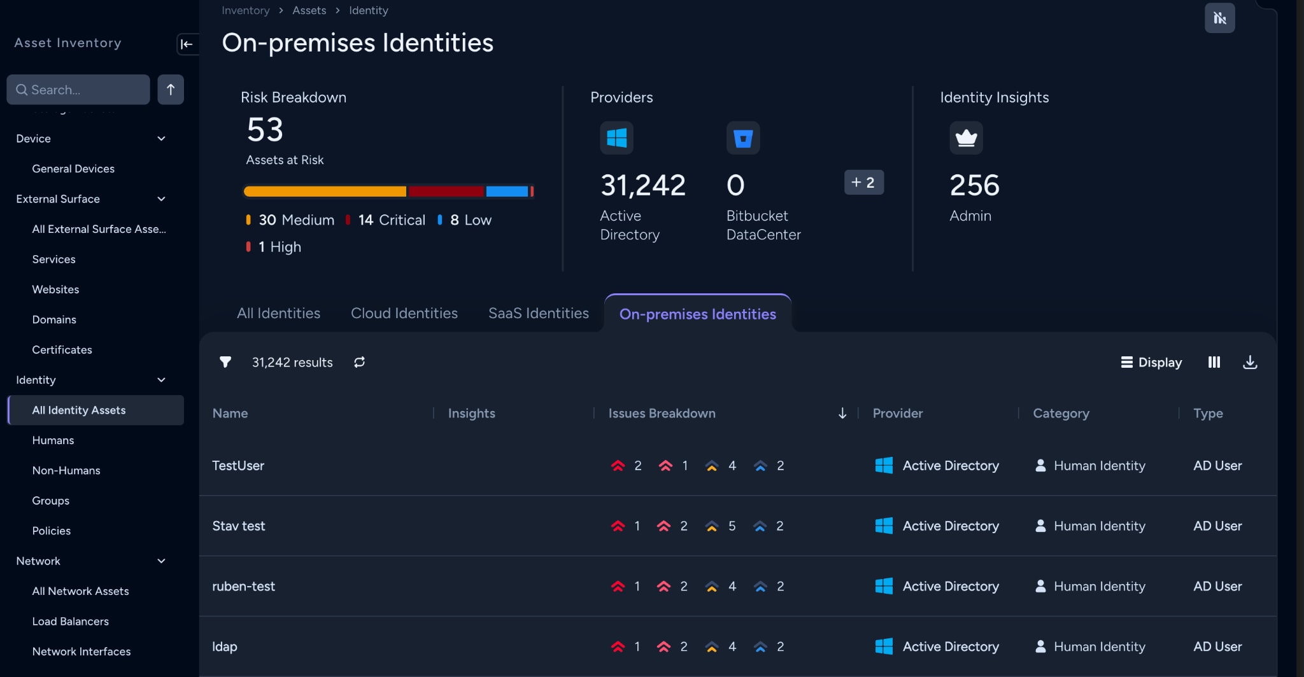
Task: Collapse the Network section chevron
Action: [x=161, y=561]
